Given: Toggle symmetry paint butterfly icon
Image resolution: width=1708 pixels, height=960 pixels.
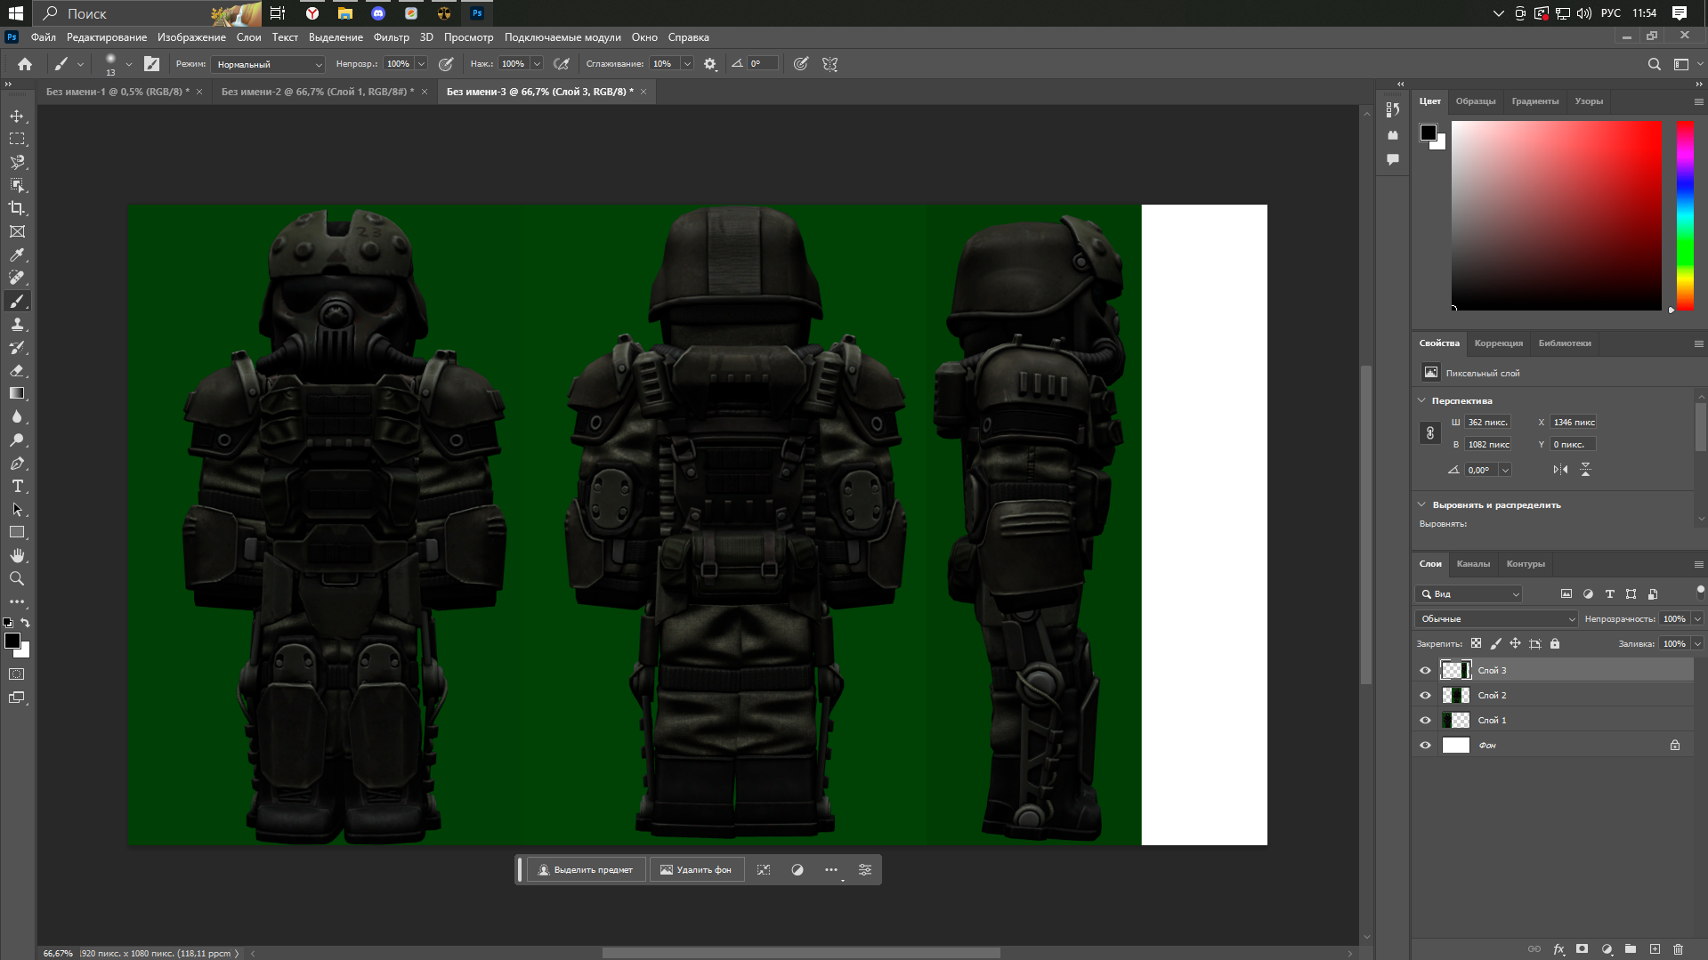Looking at the screenshot, I should click(830, 64).
